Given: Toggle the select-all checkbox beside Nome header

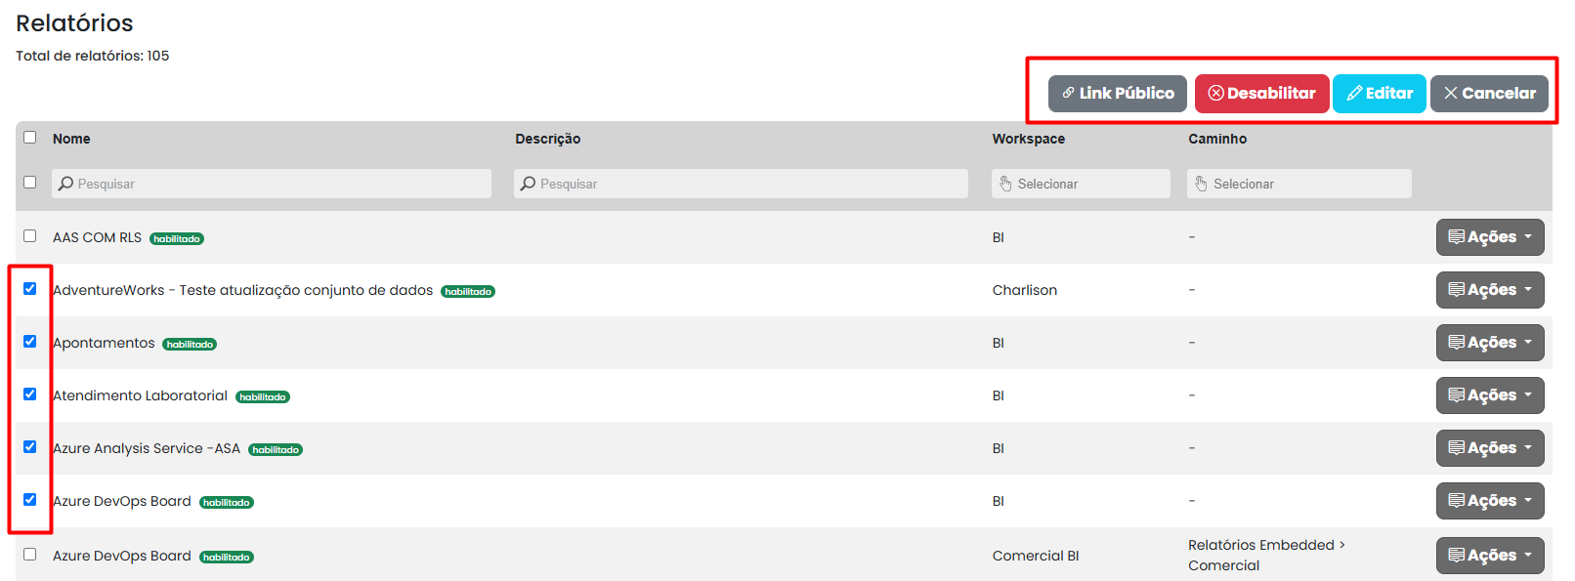Looking at the screenshot, I should point(30,138).
